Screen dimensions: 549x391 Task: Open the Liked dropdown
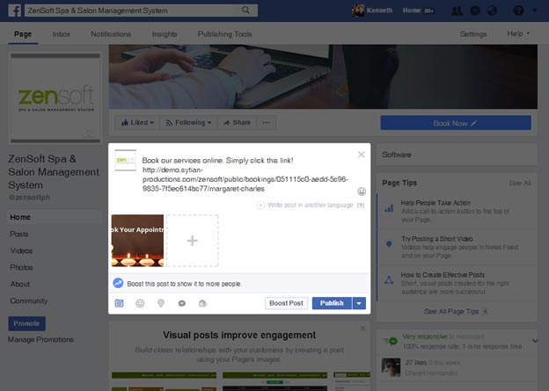pyautogui.click(x=137, y=123)
